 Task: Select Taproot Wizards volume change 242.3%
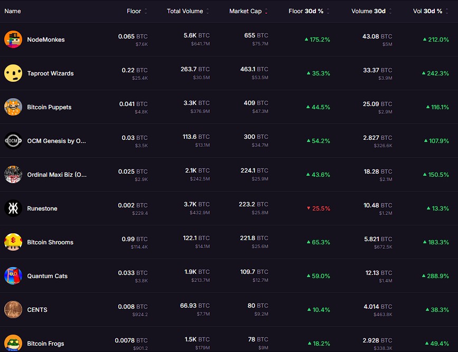(x=435, y=73)
